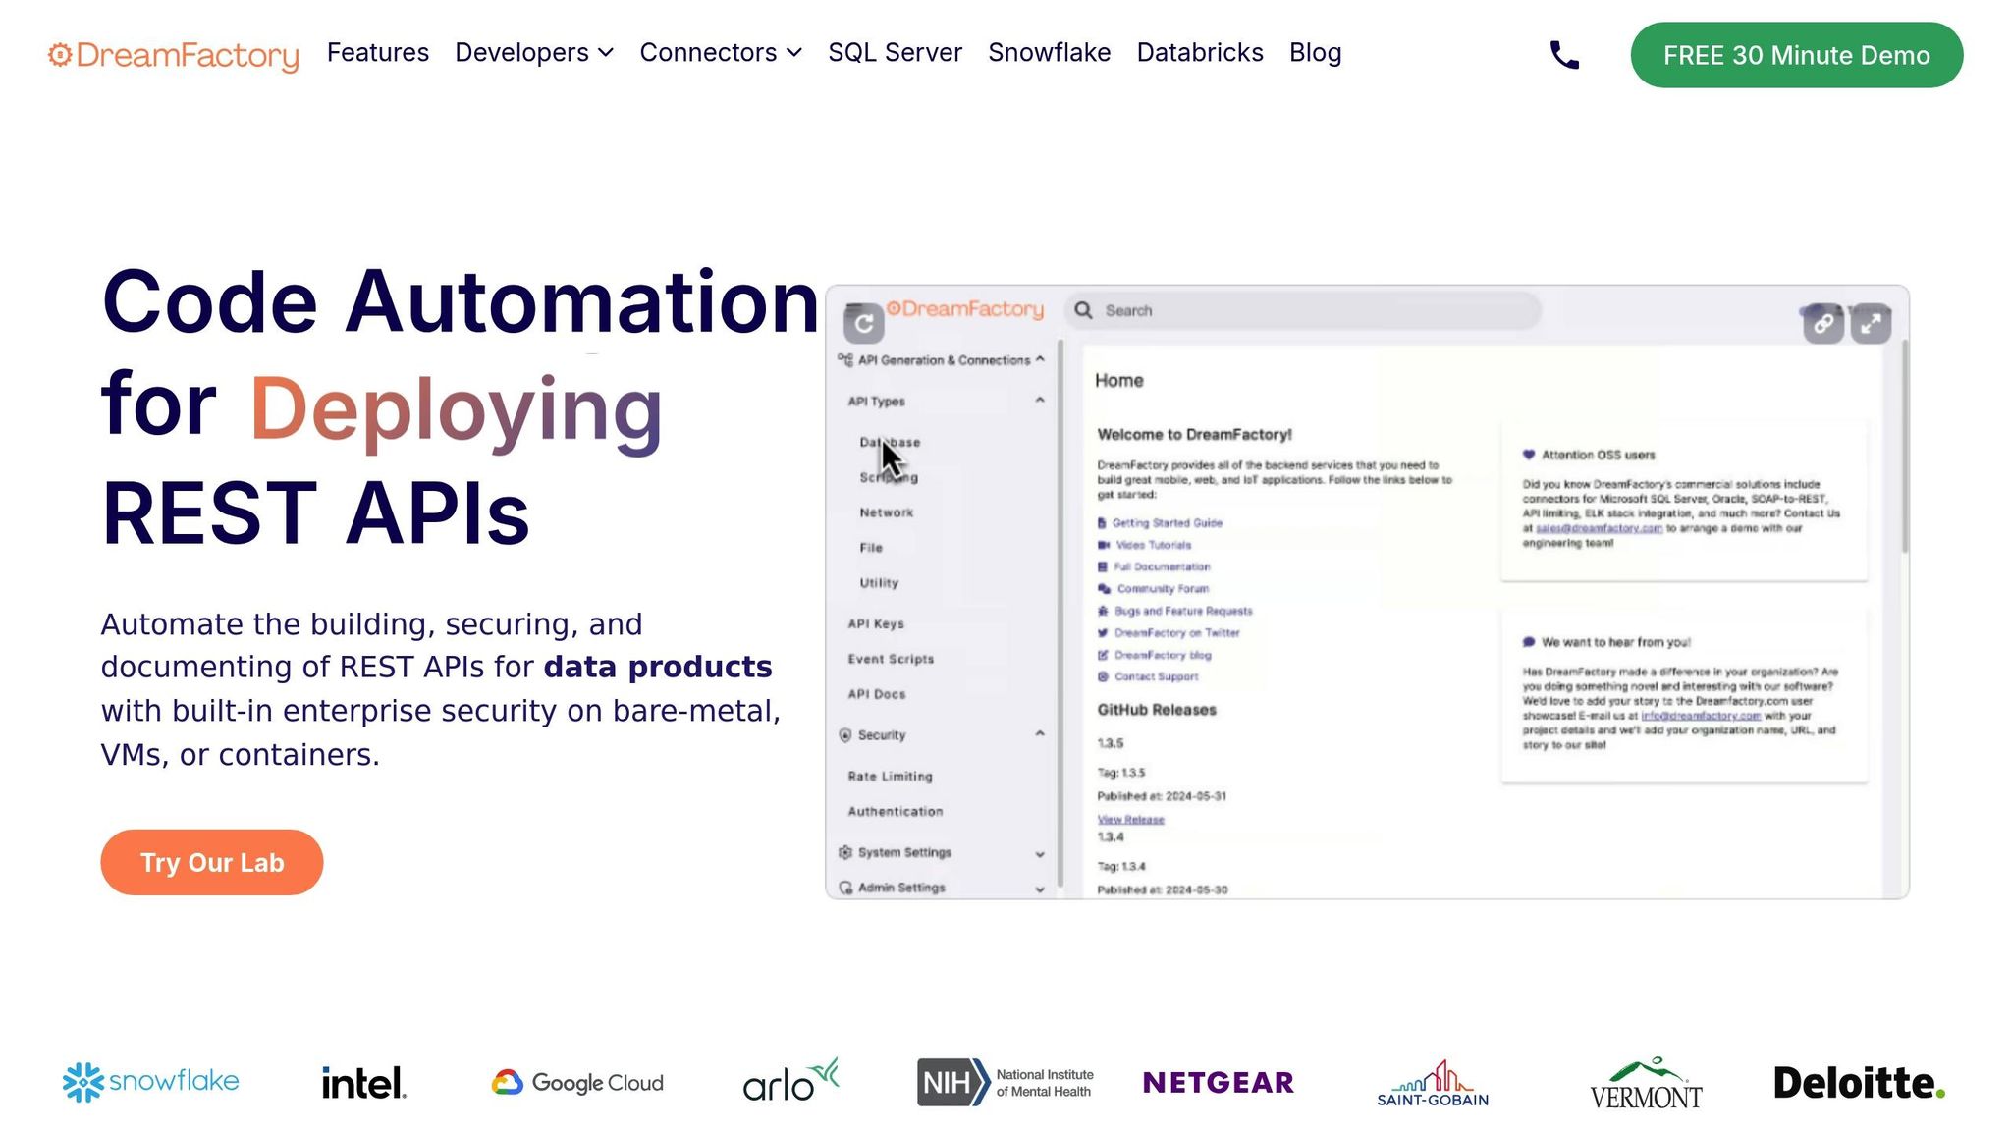2011x1131 pixels.
Task: Collapse the API Types section chevron
Action: point(1039,401)
